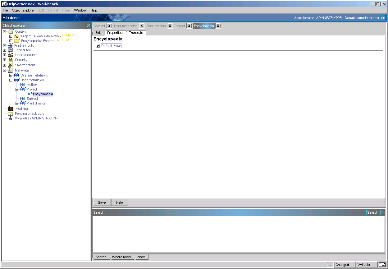Screen dimensions: 388x269
Task: Switch to the Edit tab
Action: pos(98,33)
